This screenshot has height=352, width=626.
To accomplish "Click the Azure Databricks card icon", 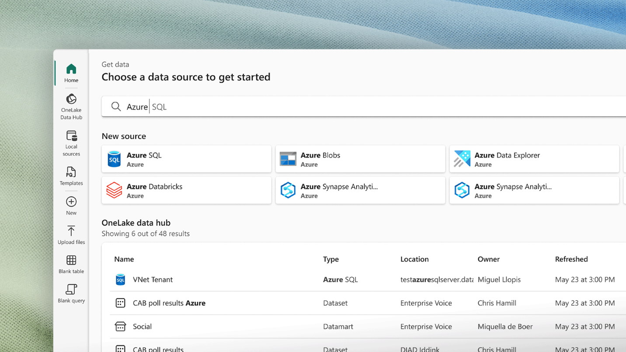I will 114,190.
